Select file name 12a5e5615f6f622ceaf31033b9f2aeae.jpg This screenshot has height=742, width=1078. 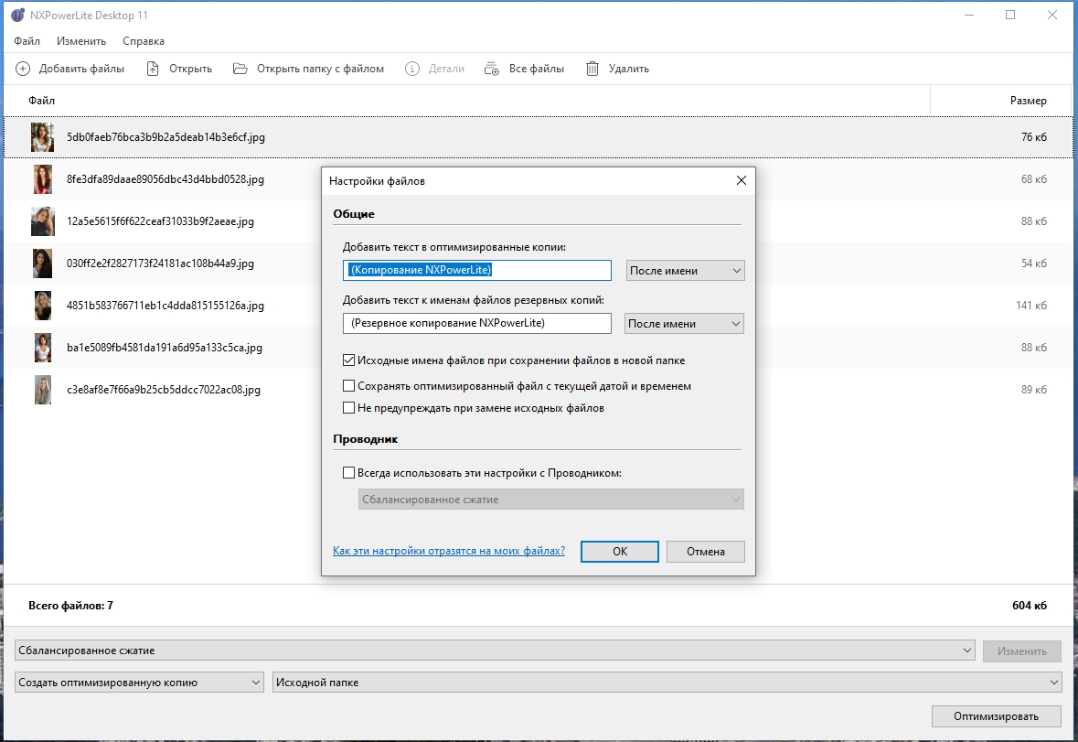pos(160,221)
